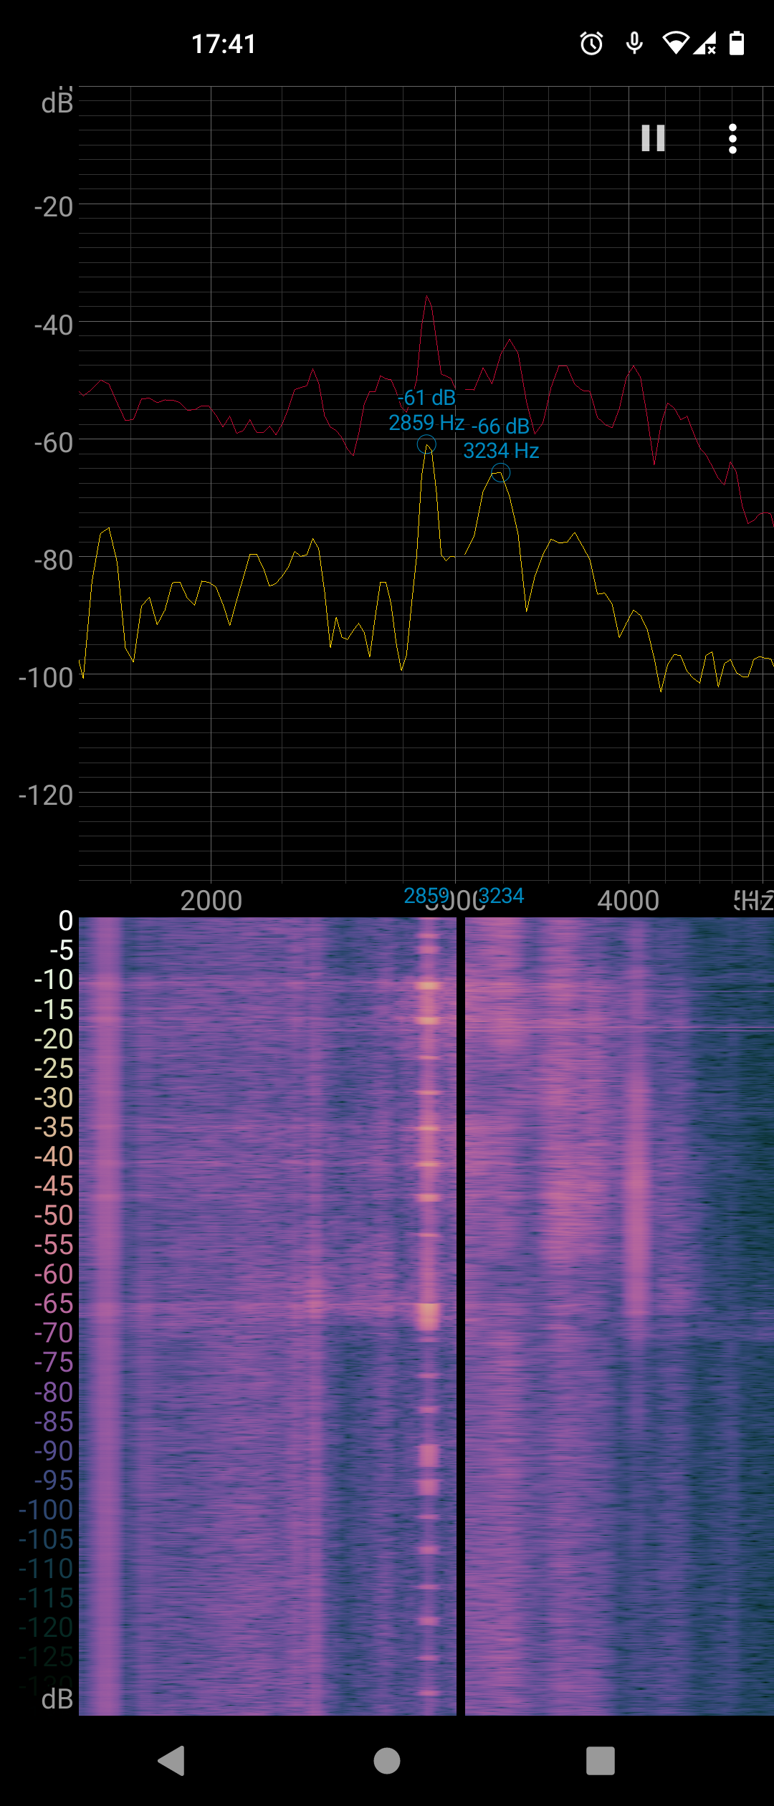
Task: Tap the Wi-Fi status icon
Action: point(675,44)
